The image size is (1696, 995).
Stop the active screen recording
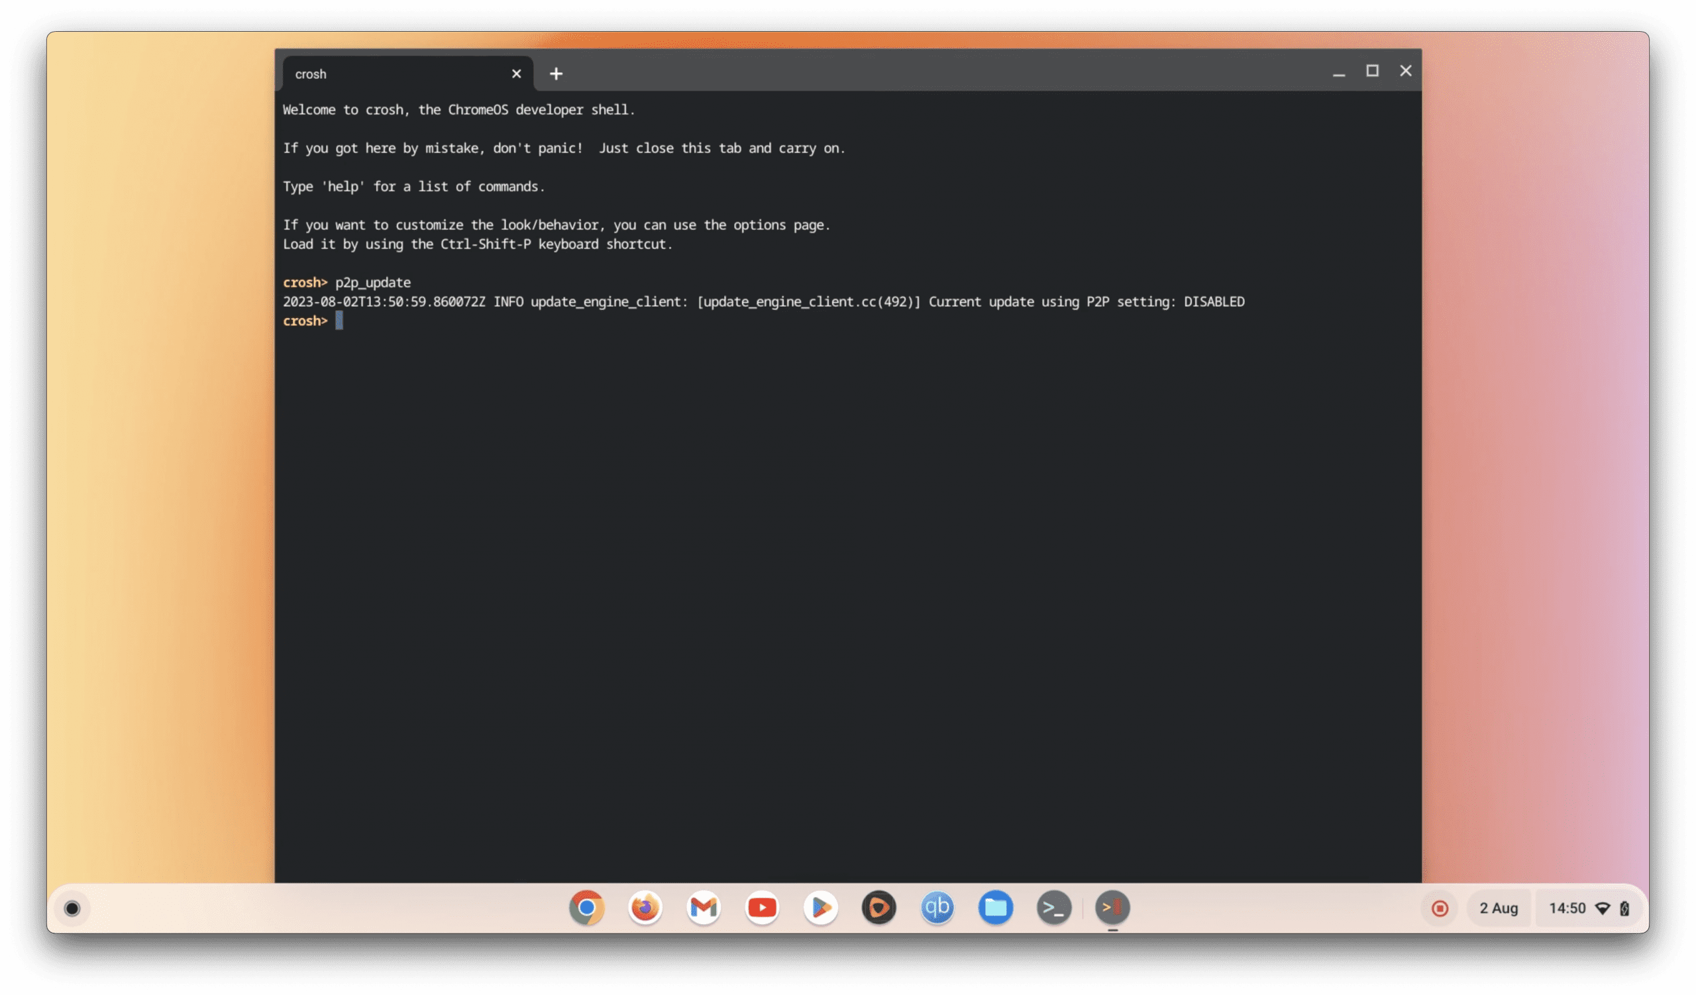point(1440,908)
